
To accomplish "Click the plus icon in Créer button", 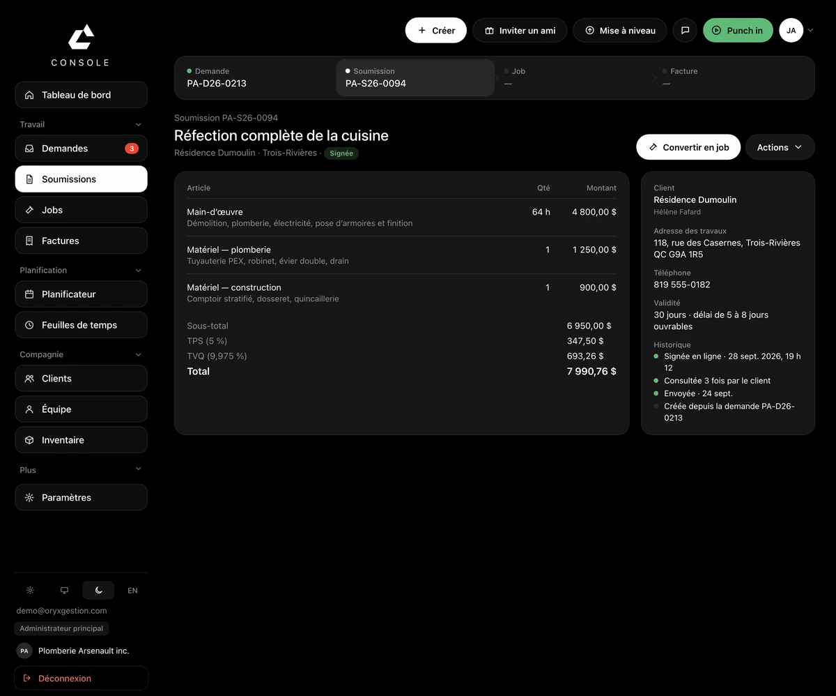I will [422, 31].
